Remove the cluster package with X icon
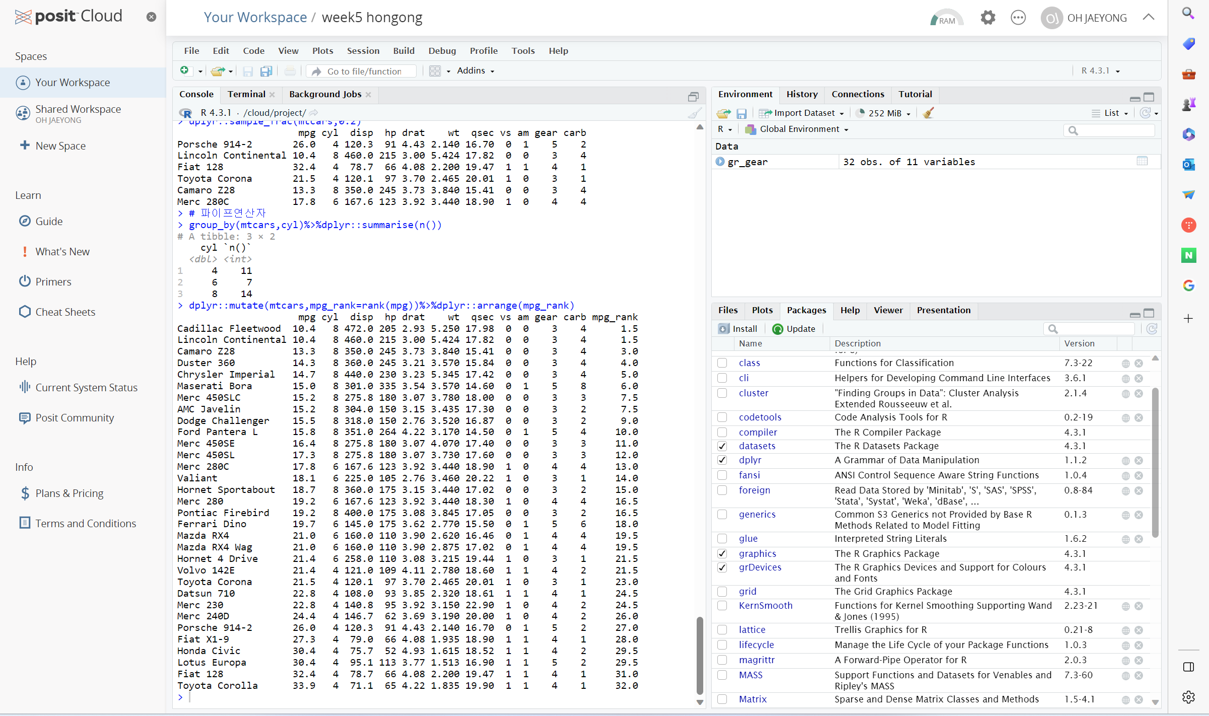 pos(1139,393)
